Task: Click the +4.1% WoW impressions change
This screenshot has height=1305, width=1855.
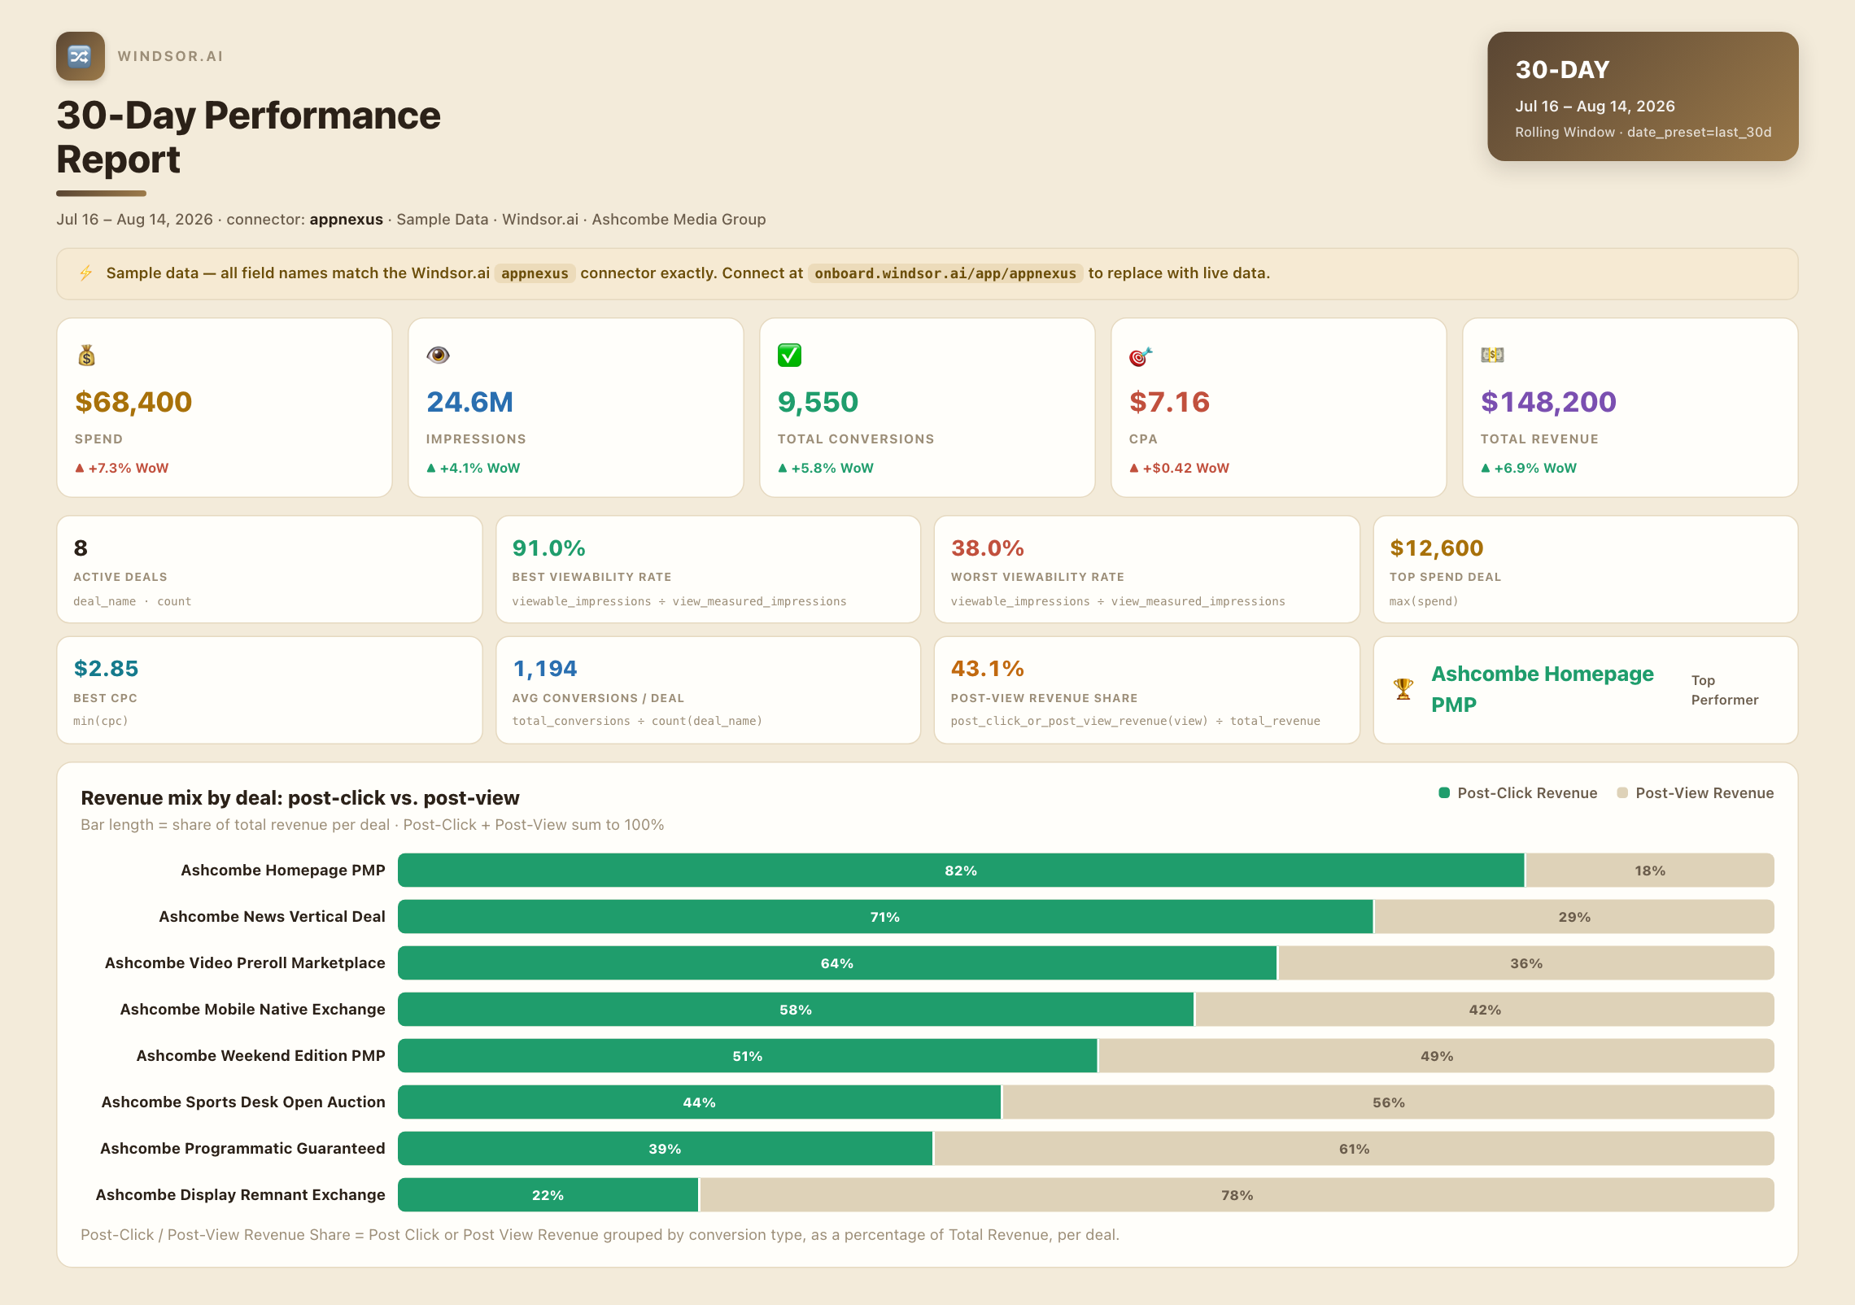Action: coord(473,468)
